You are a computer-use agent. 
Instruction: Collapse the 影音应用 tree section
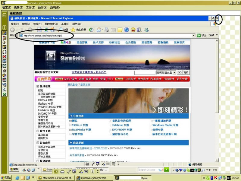[38, 143]
